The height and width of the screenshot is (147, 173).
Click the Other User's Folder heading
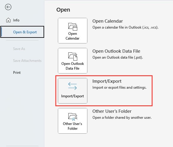112,111
